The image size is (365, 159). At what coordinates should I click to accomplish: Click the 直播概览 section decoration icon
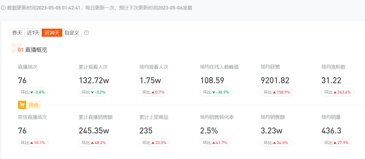(x=16, y=48)
